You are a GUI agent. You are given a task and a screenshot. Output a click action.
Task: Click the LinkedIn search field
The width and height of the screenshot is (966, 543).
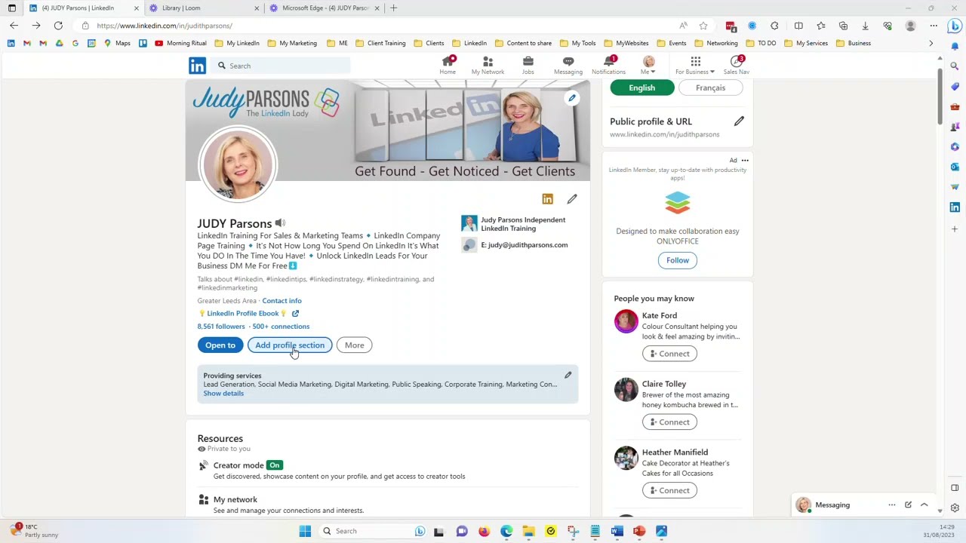280,66
